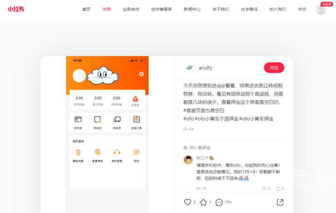
Task: Click the 小红书 logo
Action: coord(16,9)
